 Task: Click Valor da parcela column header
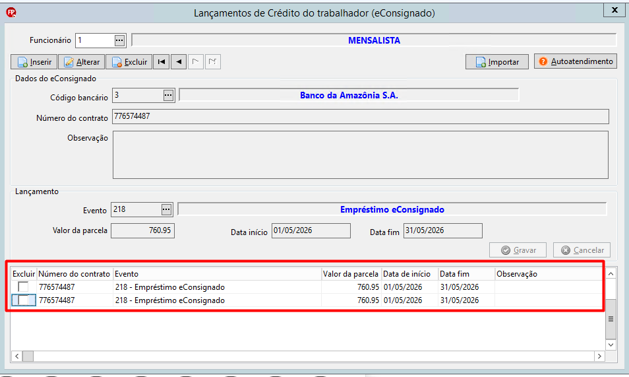[351, 274]
